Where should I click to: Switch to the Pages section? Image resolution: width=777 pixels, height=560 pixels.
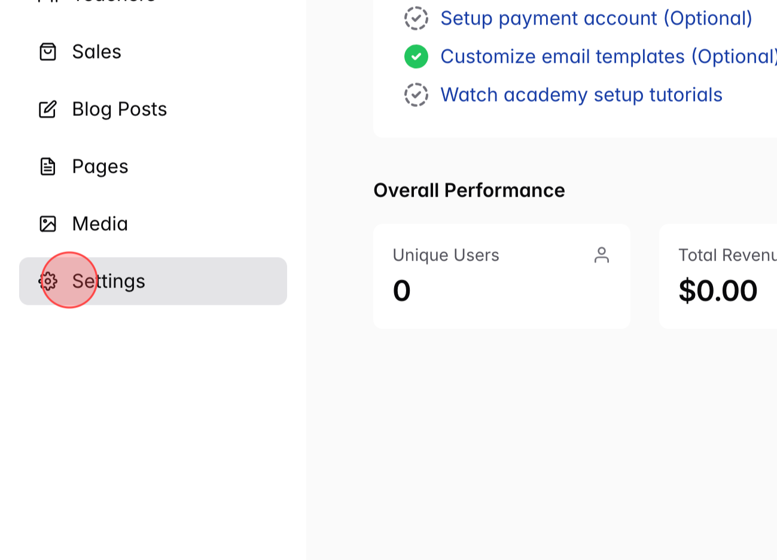pos(100,167)
